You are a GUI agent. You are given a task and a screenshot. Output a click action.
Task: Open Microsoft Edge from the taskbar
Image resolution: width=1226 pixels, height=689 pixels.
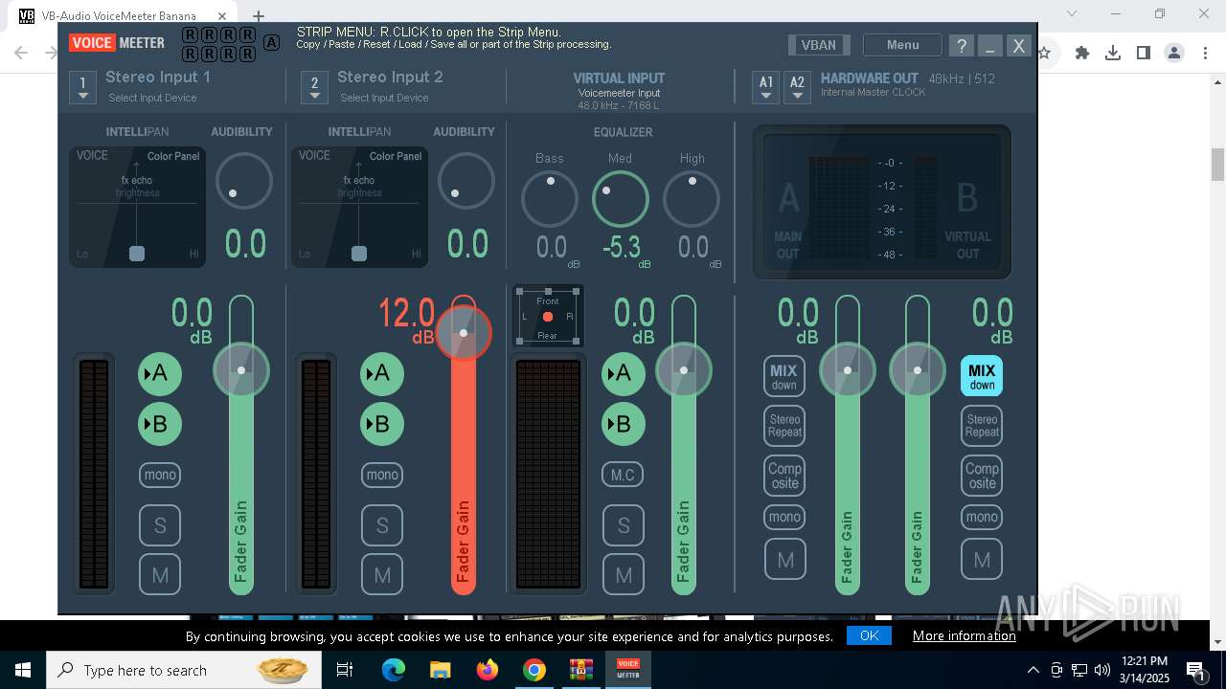coord(394,670)
